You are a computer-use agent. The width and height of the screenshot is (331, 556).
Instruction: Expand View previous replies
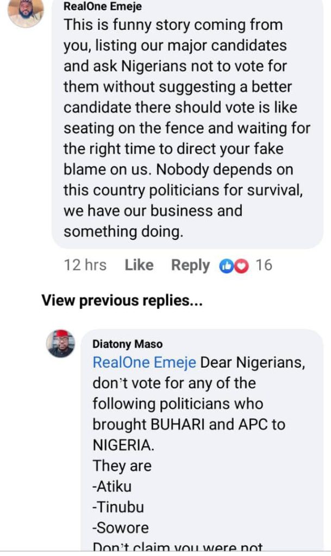(x=122, y=301)
